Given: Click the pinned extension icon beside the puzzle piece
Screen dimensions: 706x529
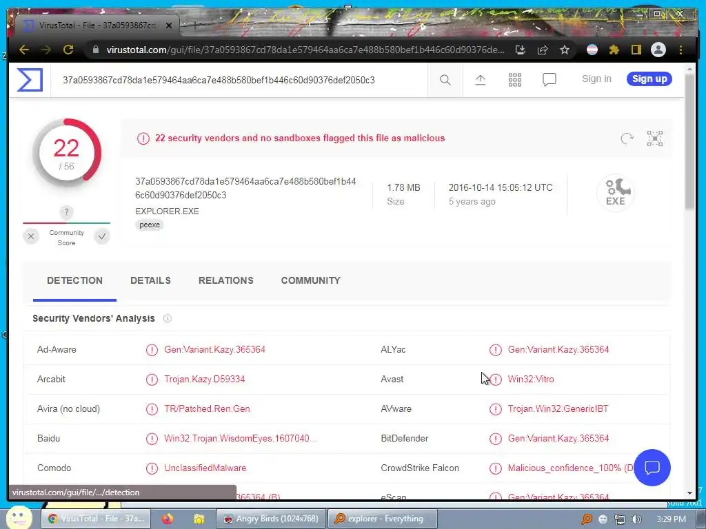Looking at the screenshot, I should click(x=592, y=50).
